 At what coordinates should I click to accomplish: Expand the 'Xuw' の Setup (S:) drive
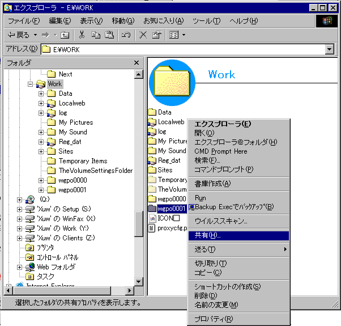[20, 209]
